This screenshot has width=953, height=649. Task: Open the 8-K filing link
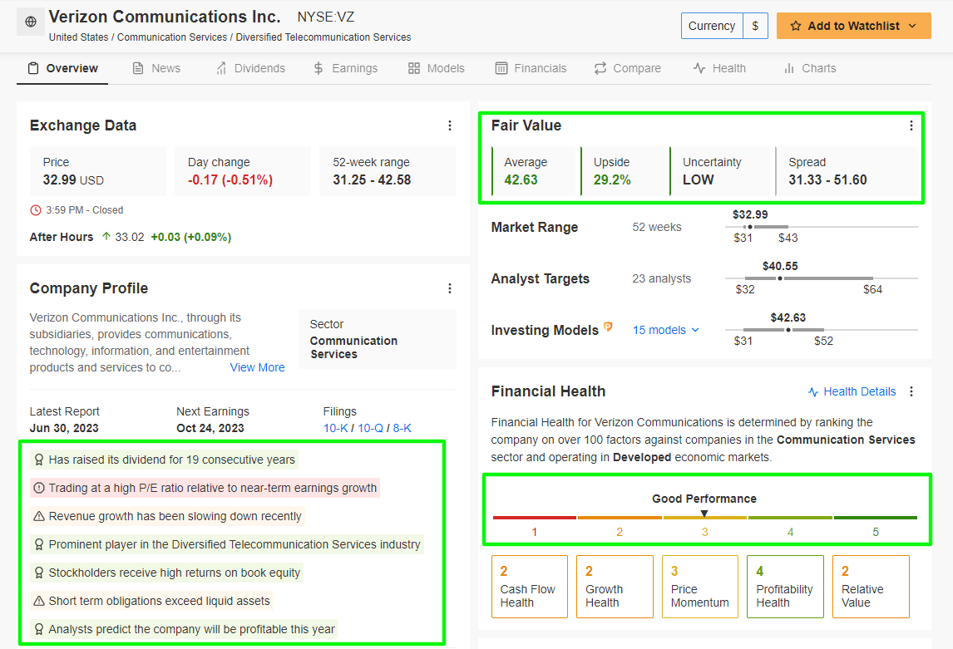(x=402, y=428)
